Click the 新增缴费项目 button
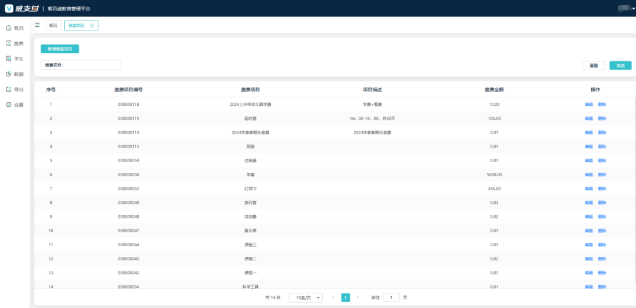The height and width of the screenshot is (308, 636). point(59,49)
